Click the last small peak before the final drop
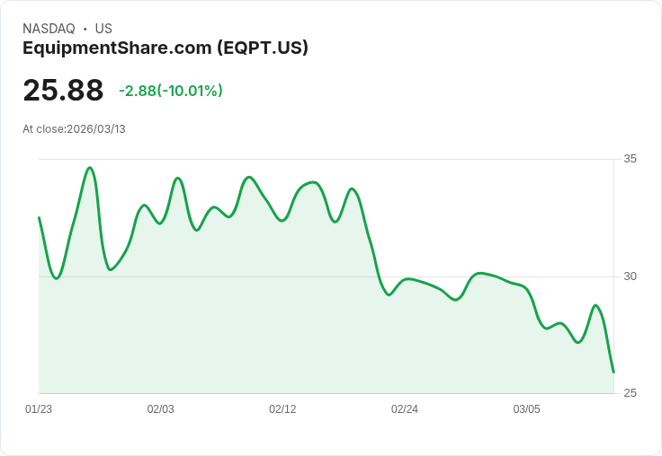This screenshot has height=456, width=662. [595, 305]
